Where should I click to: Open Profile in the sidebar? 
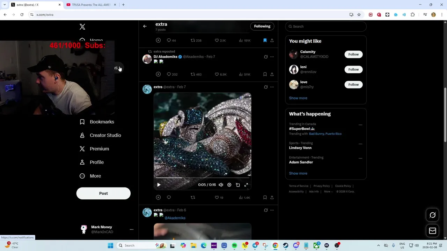92,162
